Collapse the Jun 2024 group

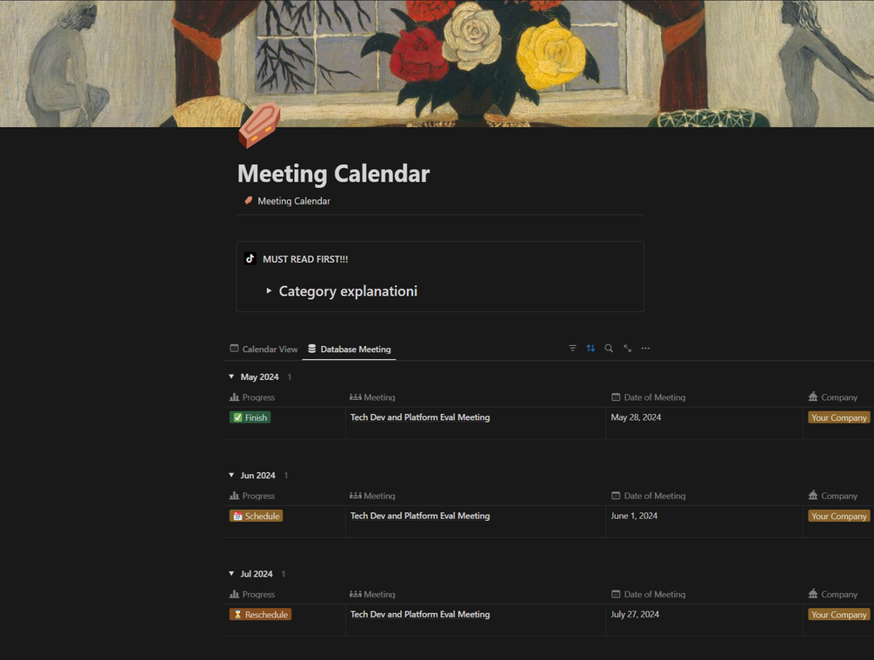(x=231, y=476)
